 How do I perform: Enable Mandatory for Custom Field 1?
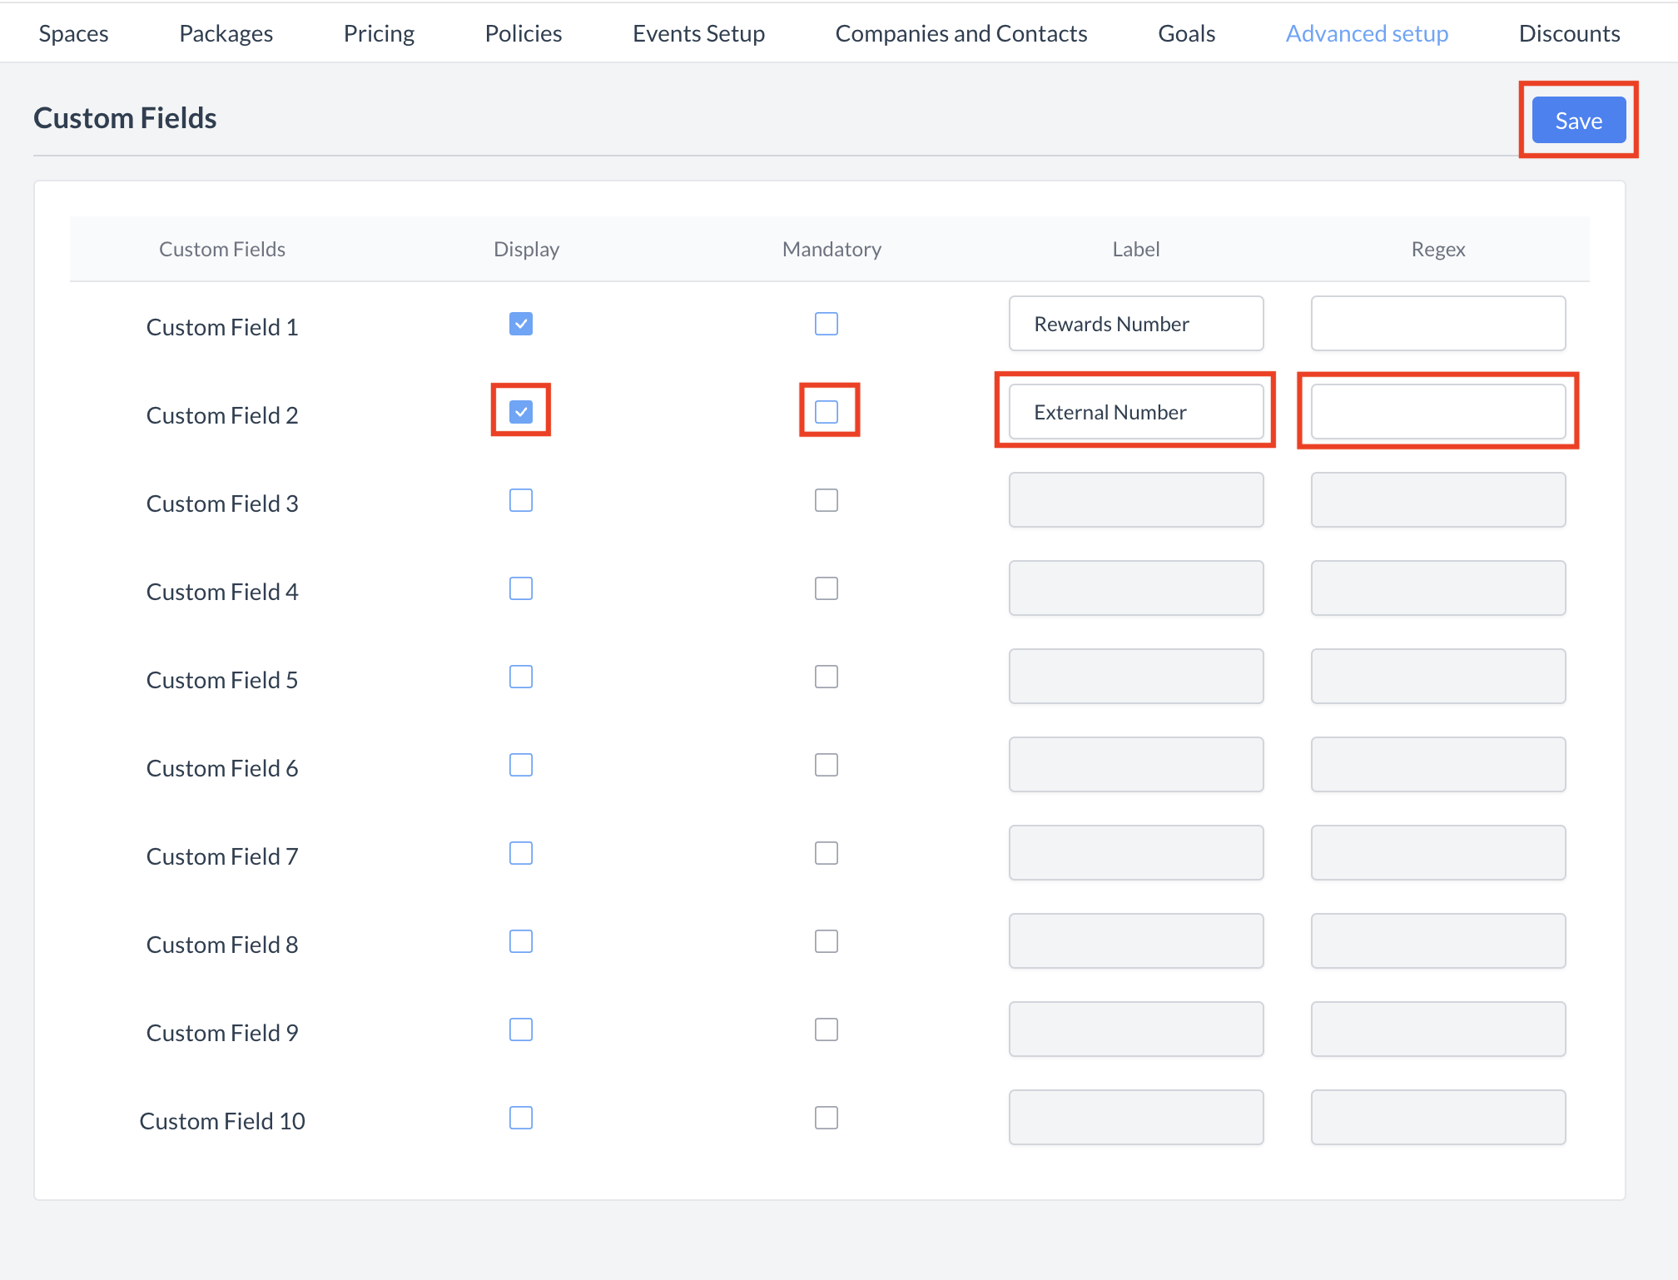coord(827,324)
